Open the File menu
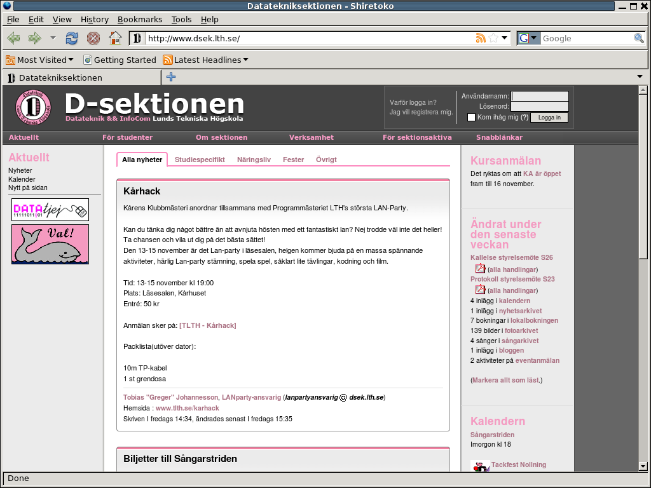 point(13,20)
